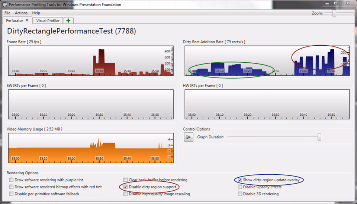Click the Zoom slider thumb
Viewport: 357px width, 204px height.
(334, 13)
